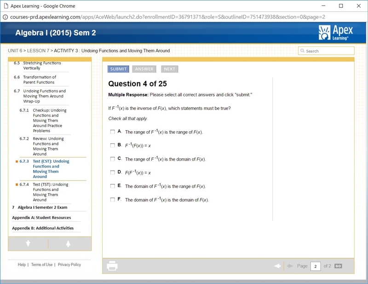The height and width of the screenshot is (284, 368).
Task: Click the page icon in title bar
Action: tap(6, 6)
